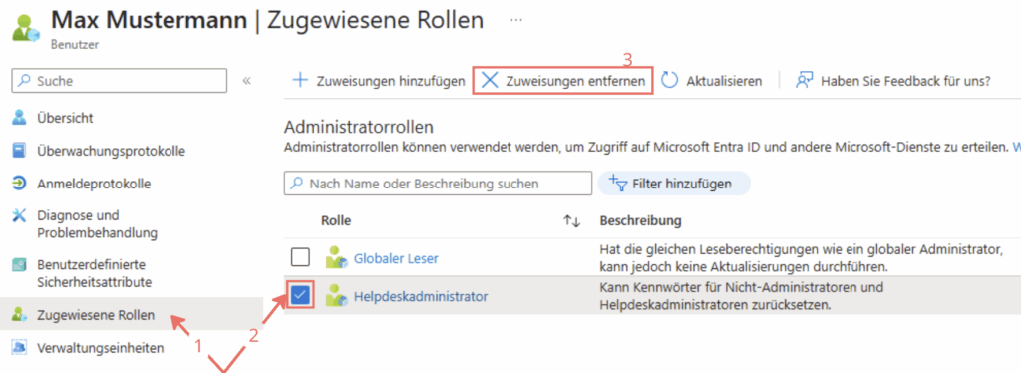
Task: Open the Helpdeskadministrator role link
Action: 421,297
